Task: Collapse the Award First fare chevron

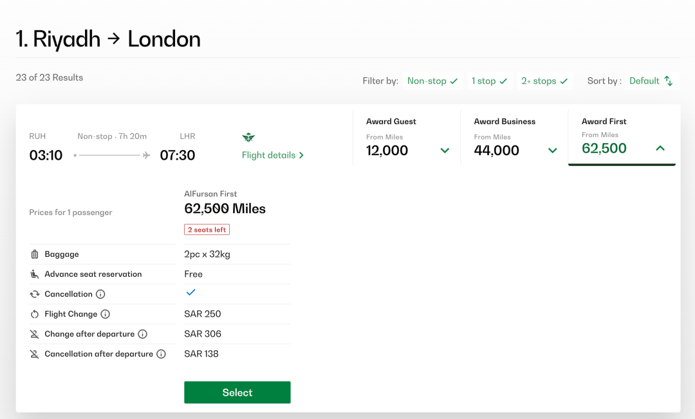Action: tap(660, 148)
